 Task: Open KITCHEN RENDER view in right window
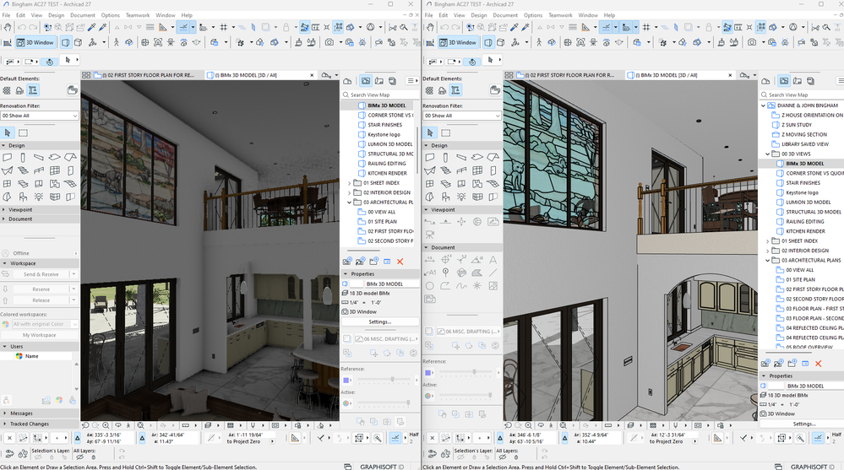coord(804,231)
